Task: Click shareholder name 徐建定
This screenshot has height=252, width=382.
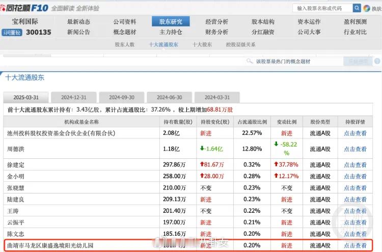Action: tap(16, 165)
